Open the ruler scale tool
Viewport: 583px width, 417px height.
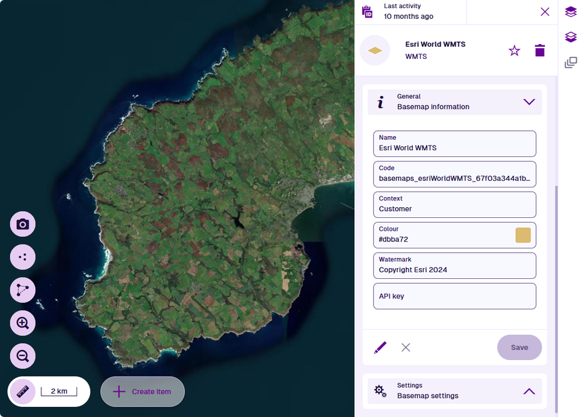coord(22,391)
